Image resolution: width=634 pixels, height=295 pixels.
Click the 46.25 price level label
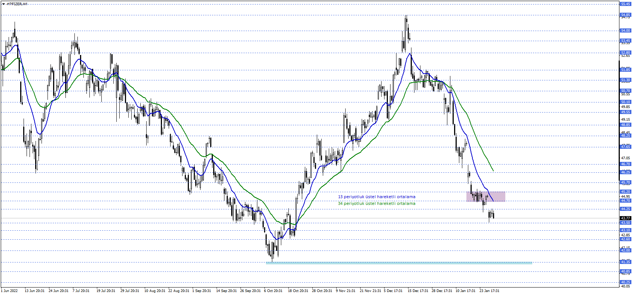[625, 172]
